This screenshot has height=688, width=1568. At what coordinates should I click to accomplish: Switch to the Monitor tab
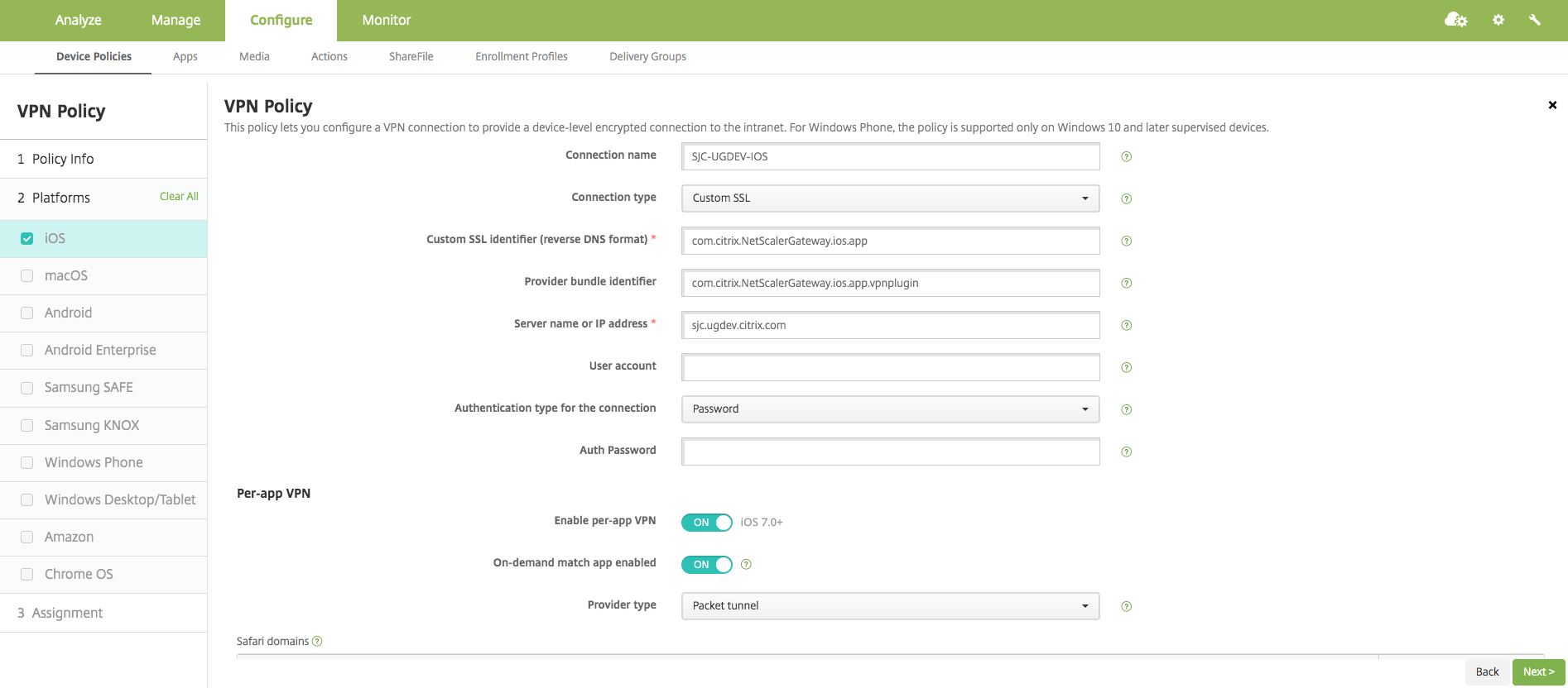[x=386, y=20]
